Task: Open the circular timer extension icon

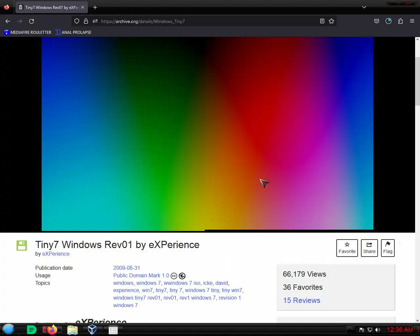Action: (388, 21)
